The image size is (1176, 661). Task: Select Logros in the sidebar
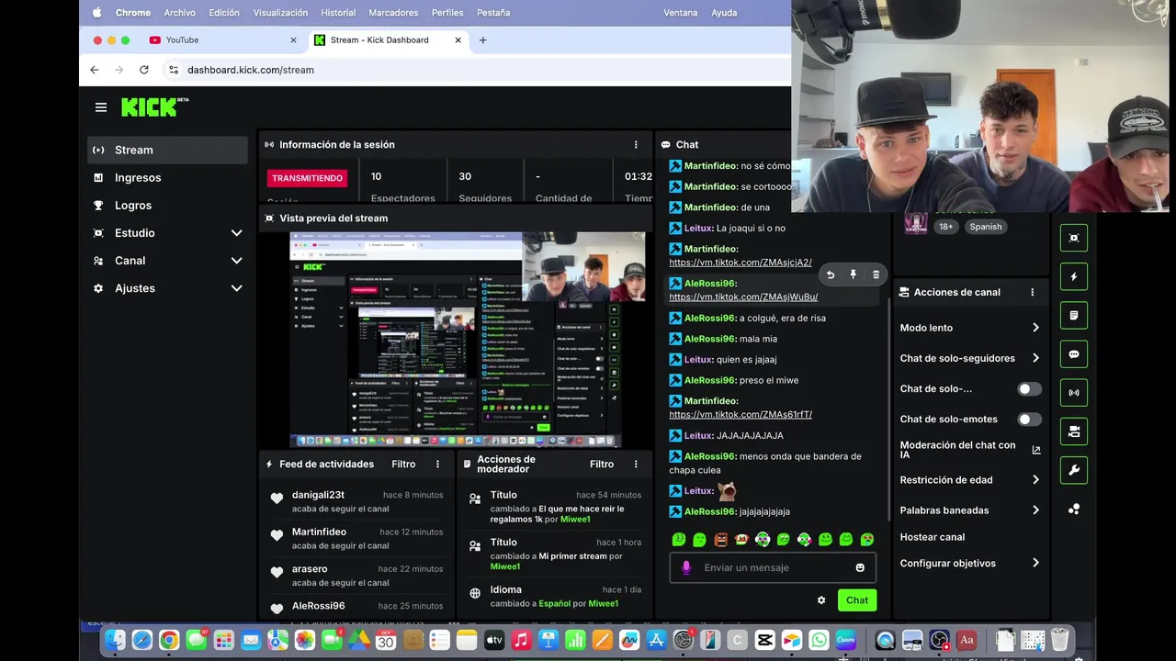pos(168,206)
